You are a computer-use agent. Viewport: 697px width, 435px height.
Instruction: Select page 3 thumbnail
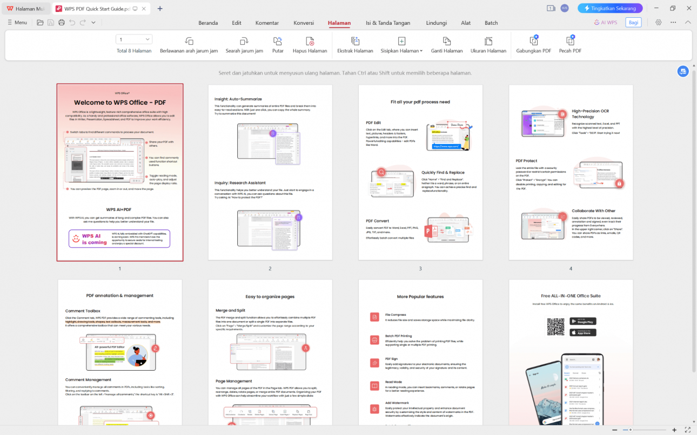[420, 172]
